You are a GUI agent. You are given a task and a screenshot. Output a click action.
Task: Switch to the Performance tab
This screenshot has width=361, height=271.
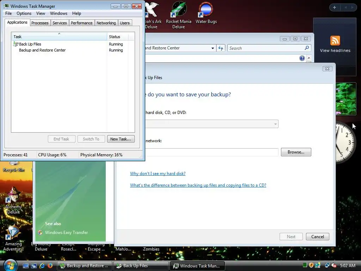pyautogui.click(x=82, y=23)
